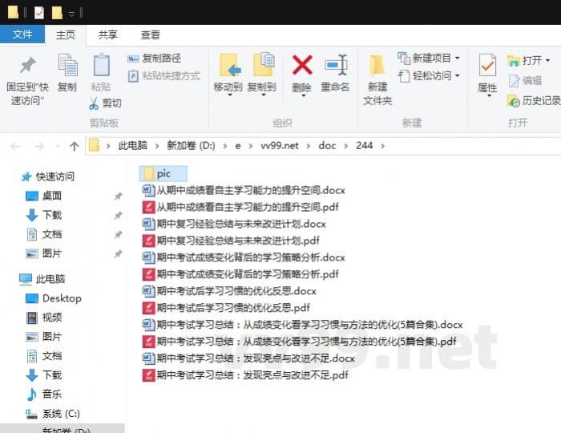The height and width of the screenshot is (433, 561).
Task: Open the recent locations dropdown arrow
Action: [58, 147]
